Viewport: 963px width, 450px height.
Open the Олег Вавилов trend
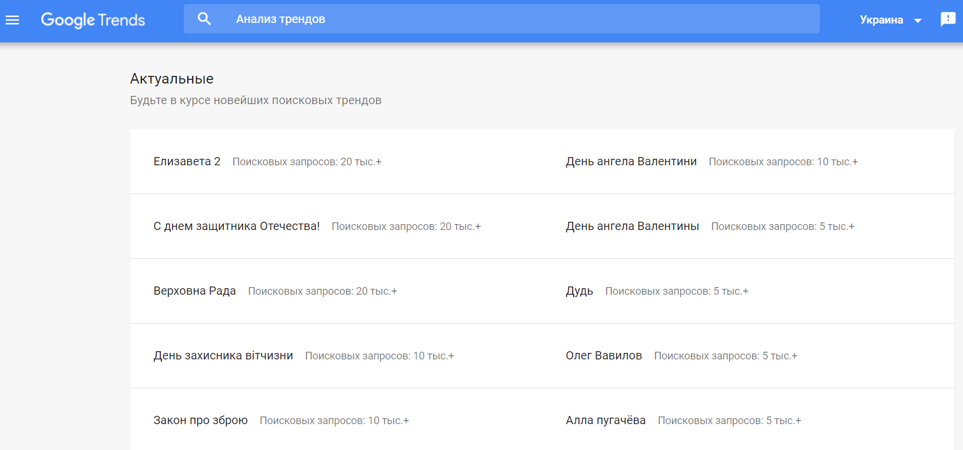point(604,355)
